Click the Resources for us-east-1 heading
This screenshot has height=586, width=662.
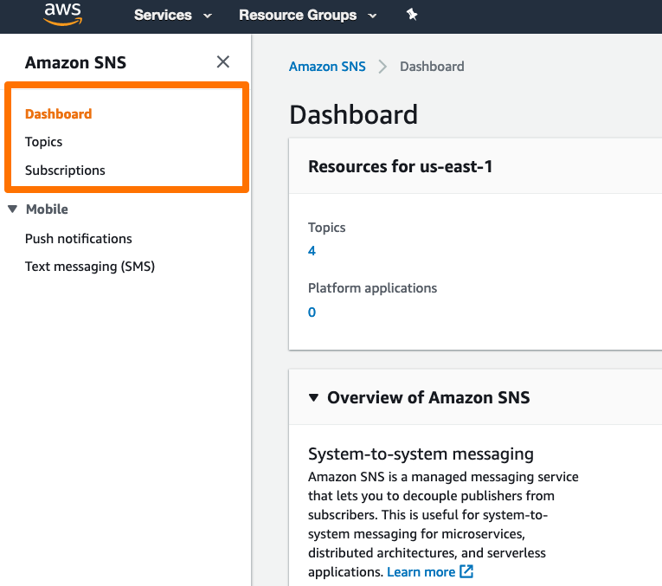401,166
